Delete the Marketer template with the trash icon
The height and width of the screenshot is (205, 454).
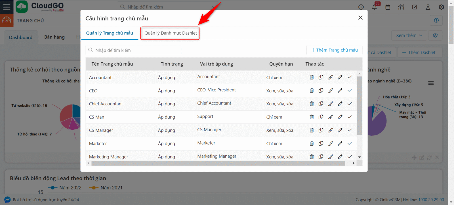click(312, 143)
